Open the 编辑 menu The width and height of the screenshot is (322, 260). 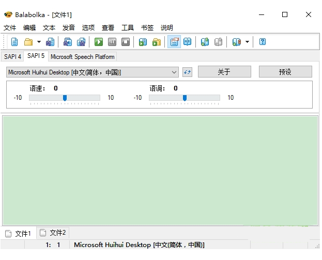(29, 28)
